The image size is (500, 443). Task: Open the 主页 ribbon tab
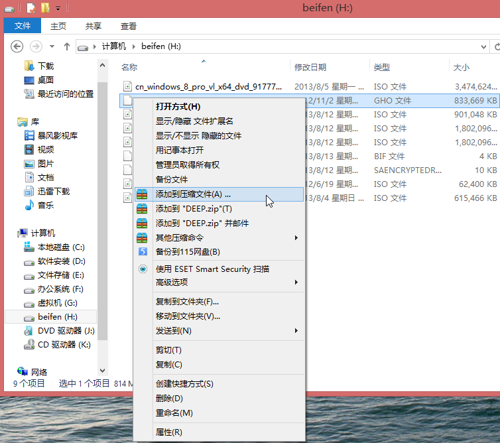[x=58, y=26]
